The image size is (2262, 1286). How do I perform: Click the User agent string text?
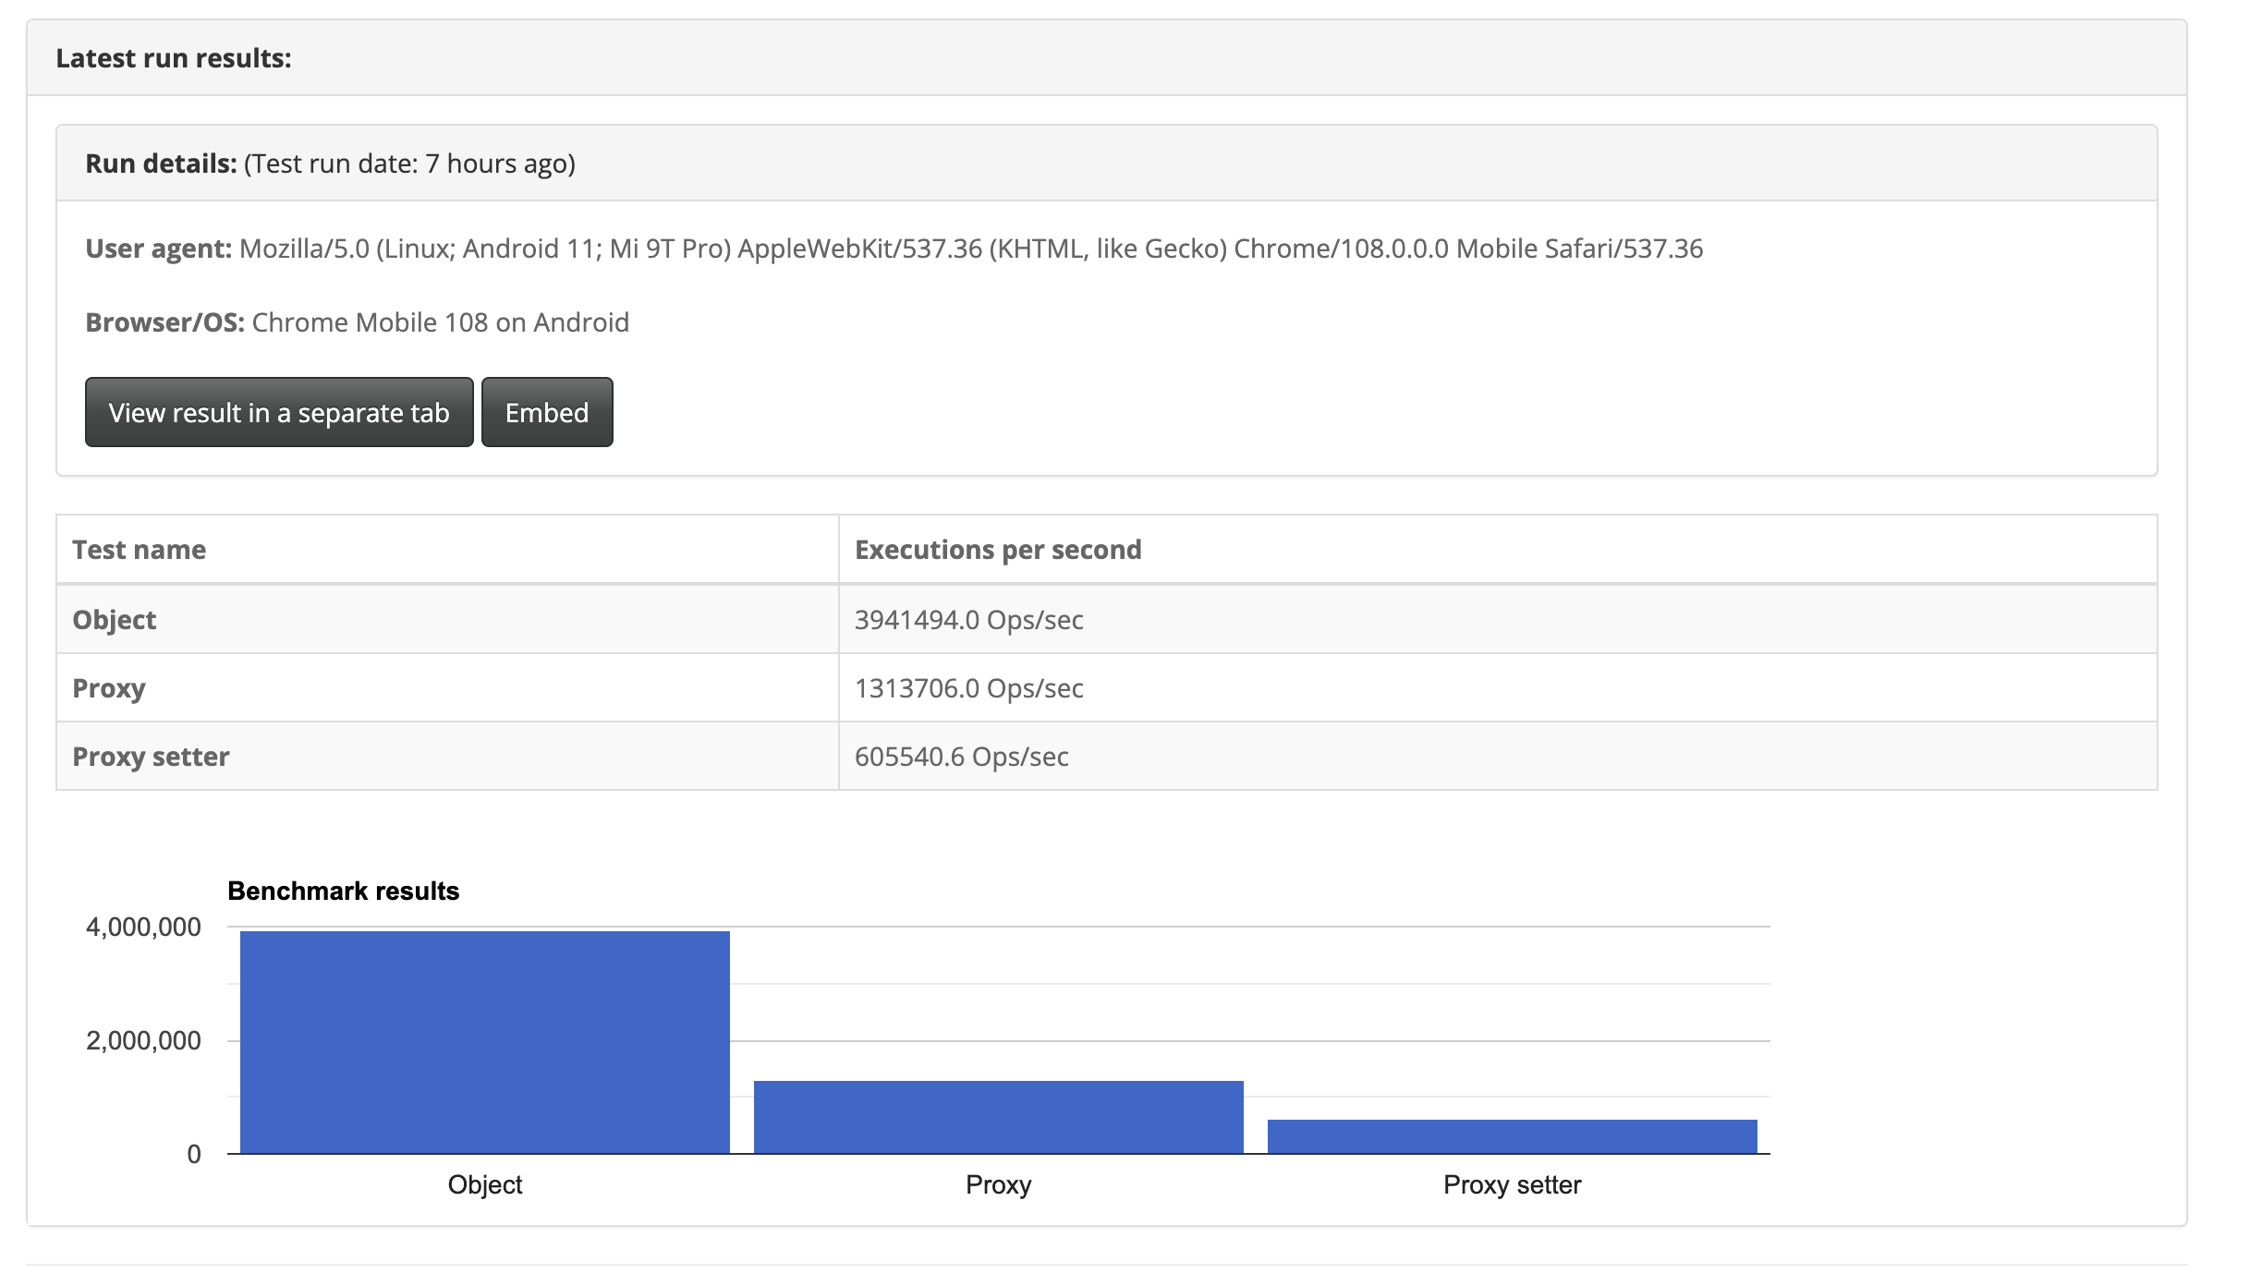click(x=970, y=249)
